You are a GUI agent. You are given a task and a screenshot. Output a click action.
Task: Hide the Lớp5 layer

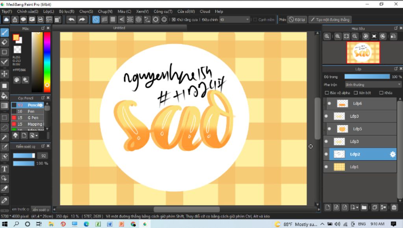click(329, 129)
